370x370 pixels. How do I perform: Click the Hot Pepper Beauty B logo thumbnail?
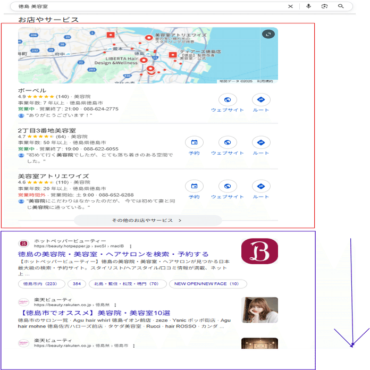coord(259,251)
